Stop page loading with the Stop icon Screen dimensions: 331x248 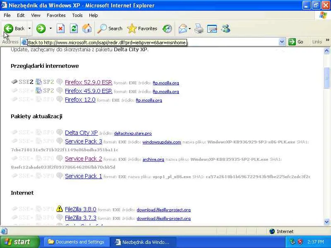coord(60,29)
